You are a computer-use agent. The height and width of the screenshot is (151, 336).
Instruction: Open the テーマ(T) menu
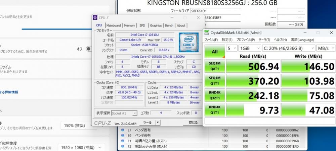pyautogui.click(x=264, y=40)
